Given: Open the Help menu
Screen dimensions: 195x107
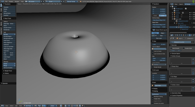Looking at the screenshot, I should point(22,1).
